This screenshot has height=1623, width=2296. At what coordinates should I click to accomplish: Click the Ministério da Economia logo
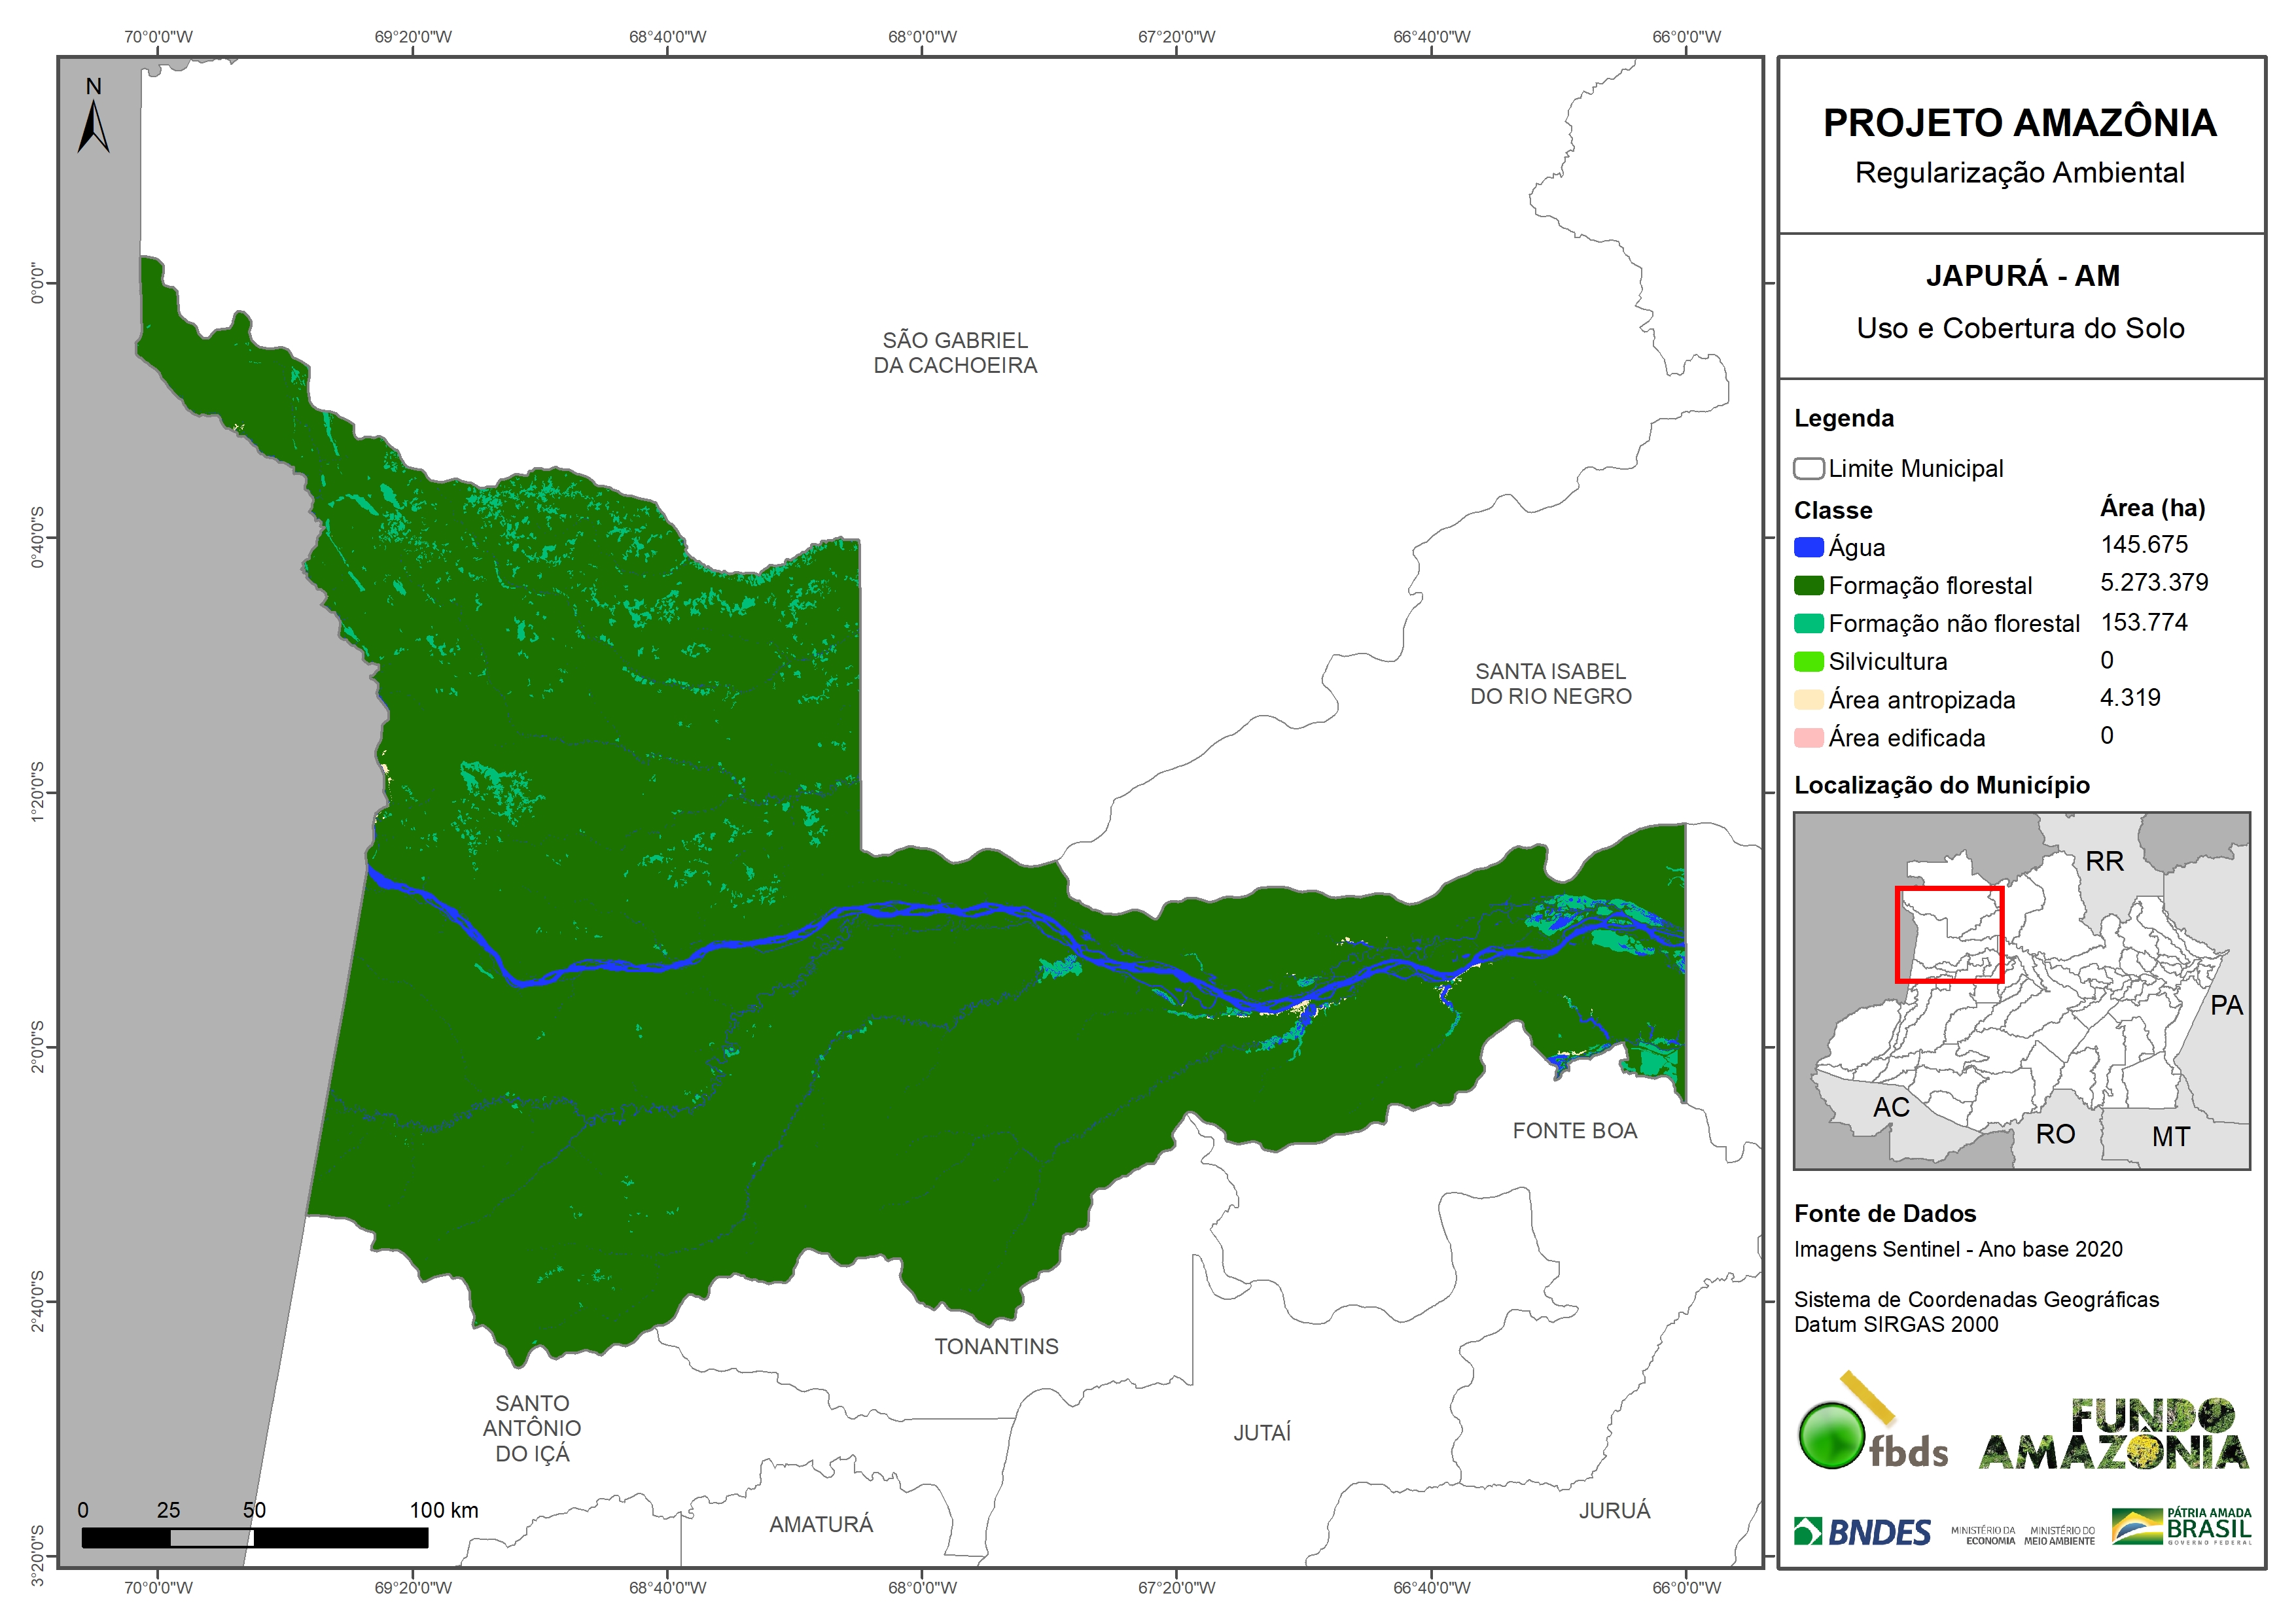1983,1535
